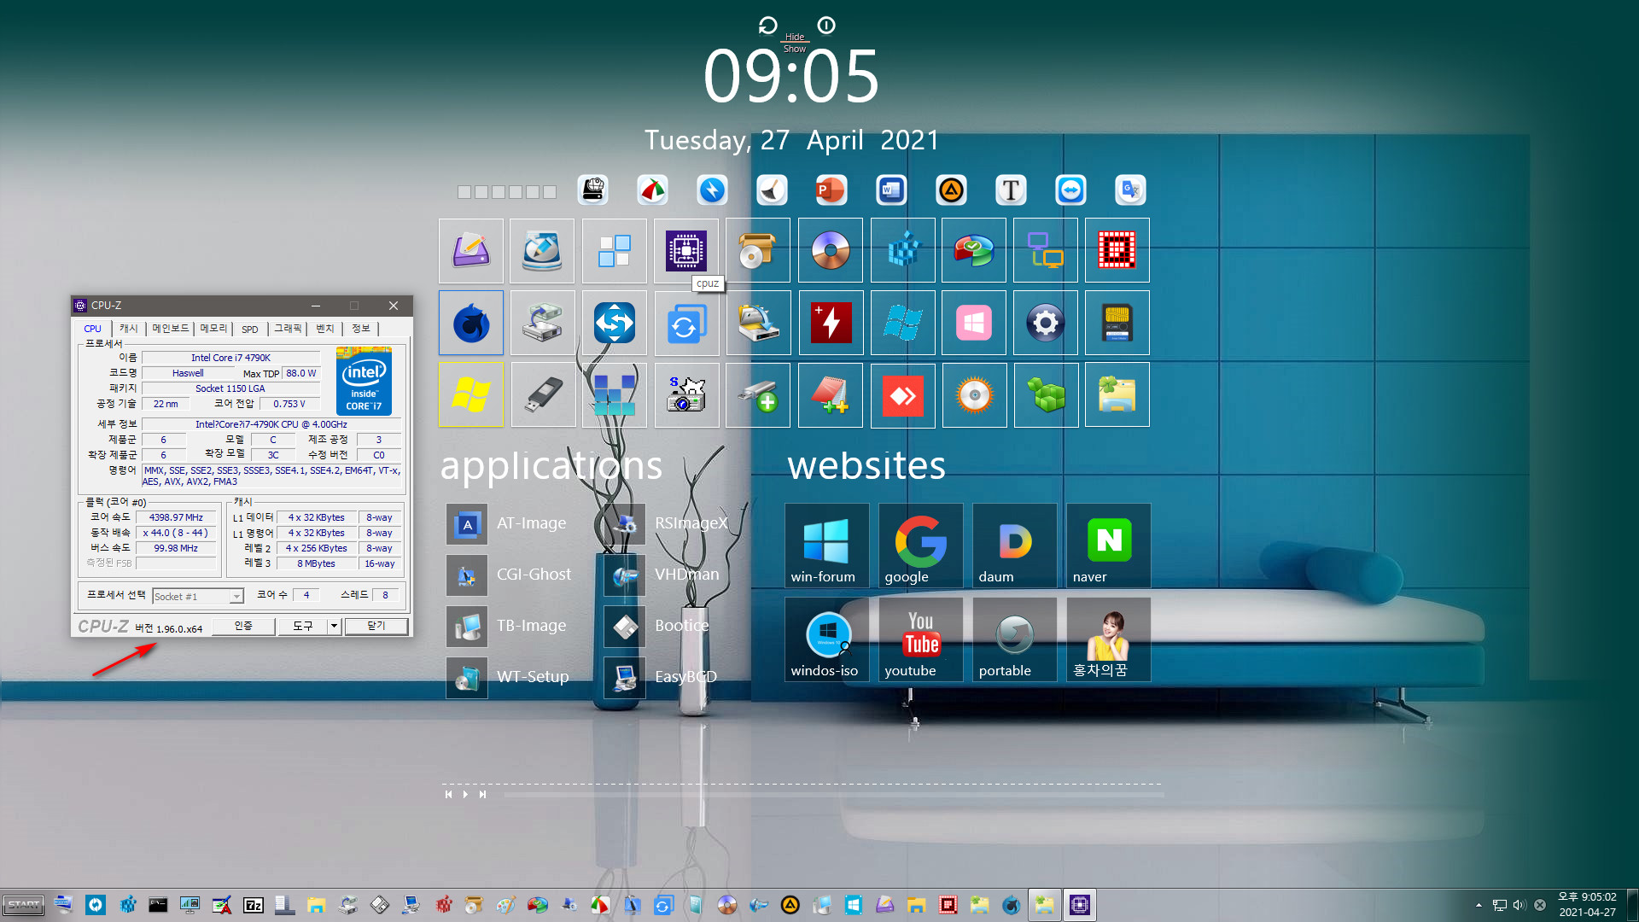The width and height of the screenshot is (1639, 922).
Task: Toggle Hide on the clock widget
Action: pyautogui.click(x=795, y=37)
